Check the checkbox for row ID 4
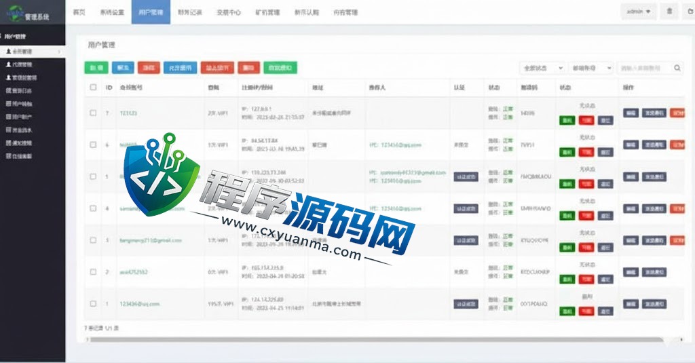This screenshot has width=695, height=363. [93, 208]
